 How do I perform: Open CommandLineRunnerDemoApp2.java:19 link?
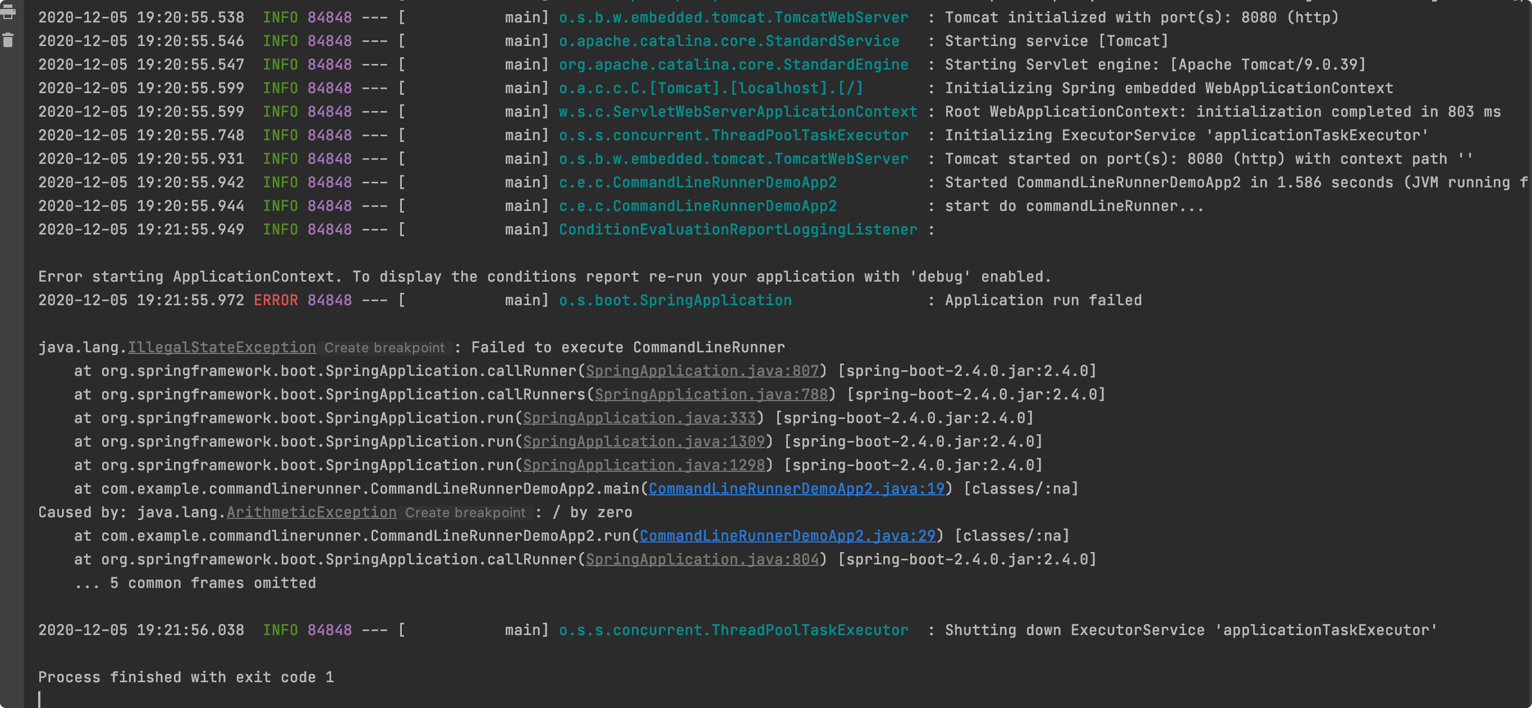[796, 489]
